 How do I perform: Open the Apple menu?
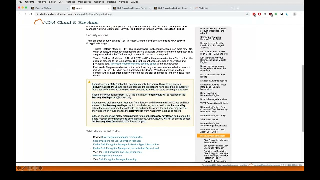pos(20,2)
